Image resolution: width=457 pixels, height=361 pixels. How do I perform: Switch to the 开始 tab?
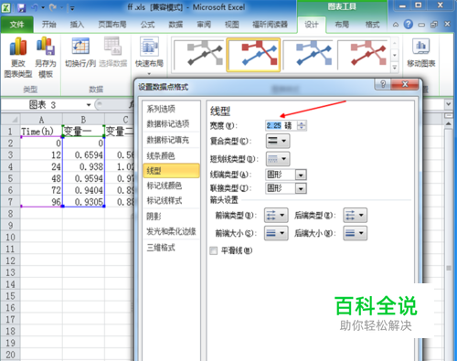(x=49, y=25)
